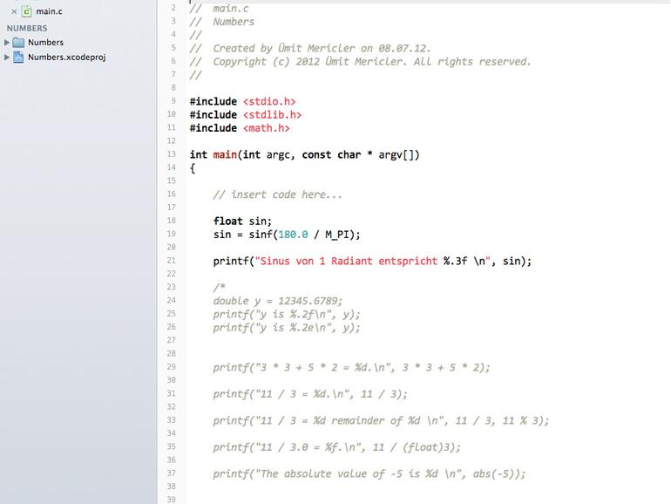Click the '11 / 3.0 = %f' printf line
The height and width of the screenshot is (504, 671).
coord(336,447)
